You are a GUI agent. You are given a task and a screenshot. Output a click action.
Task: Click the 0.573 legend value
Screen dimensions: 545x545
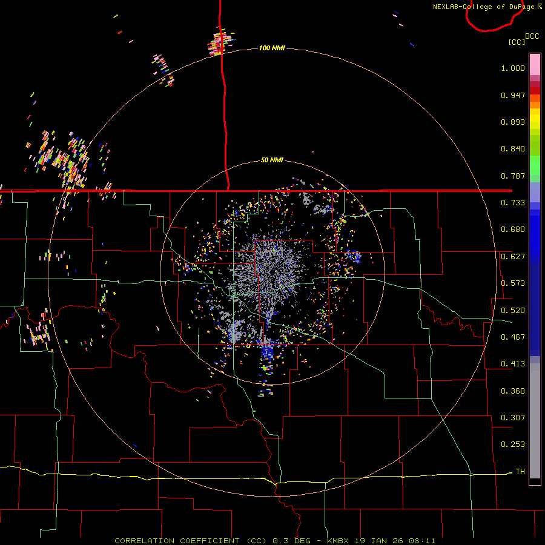(x=513, y=283)
